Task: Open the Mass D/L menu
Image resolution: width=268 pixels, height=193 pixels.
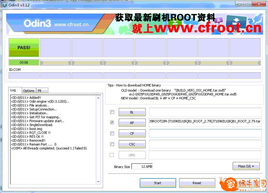Action: coord(246,166)
